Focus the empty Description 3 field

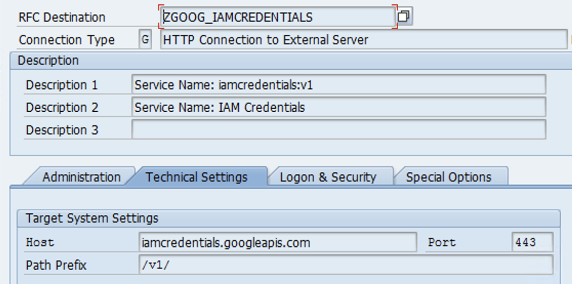(338, 130)
